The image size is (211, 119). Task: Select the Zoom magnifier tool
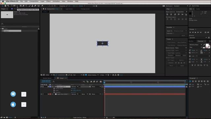point(8,6)
